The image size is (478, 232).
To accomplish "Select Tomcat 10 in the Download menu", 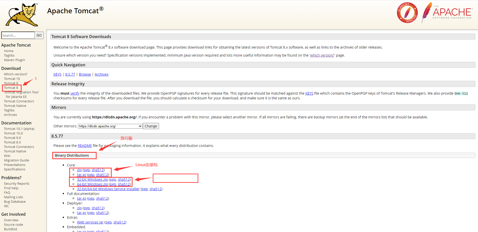I will (x=12, y=79).
